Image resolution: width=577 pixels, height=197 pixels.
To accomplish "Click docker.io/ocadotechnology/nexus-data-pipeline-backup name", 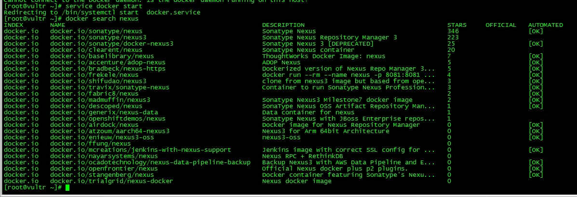I will point(150,162).
